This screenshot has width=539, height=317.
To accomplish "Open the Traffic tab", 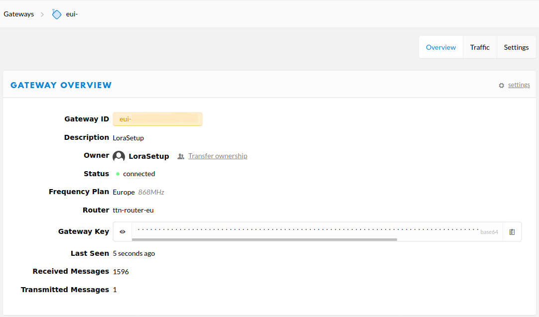I will (x=480, y=47).
